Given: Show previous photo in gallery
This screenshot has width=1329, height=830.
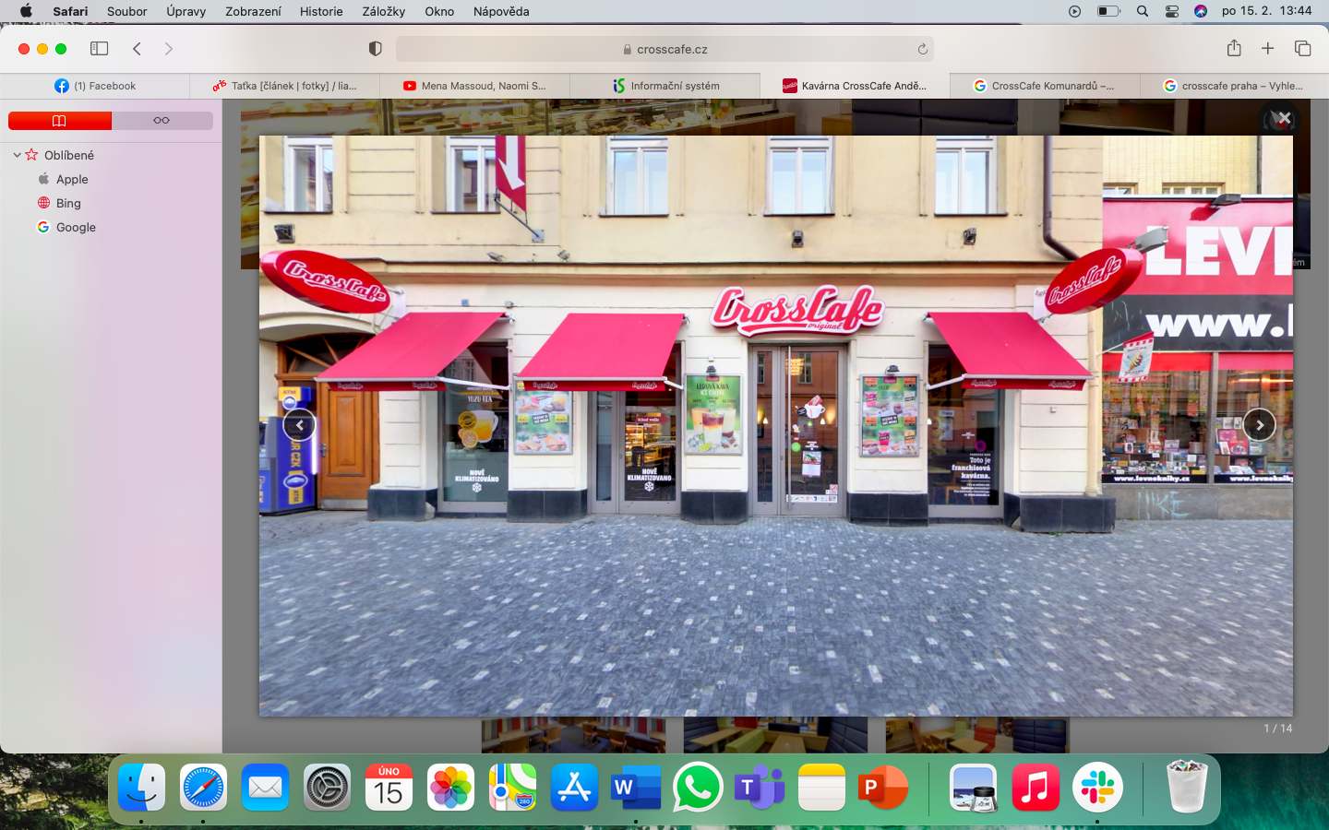Looking at the screenshot, I should tap(299, 425).
